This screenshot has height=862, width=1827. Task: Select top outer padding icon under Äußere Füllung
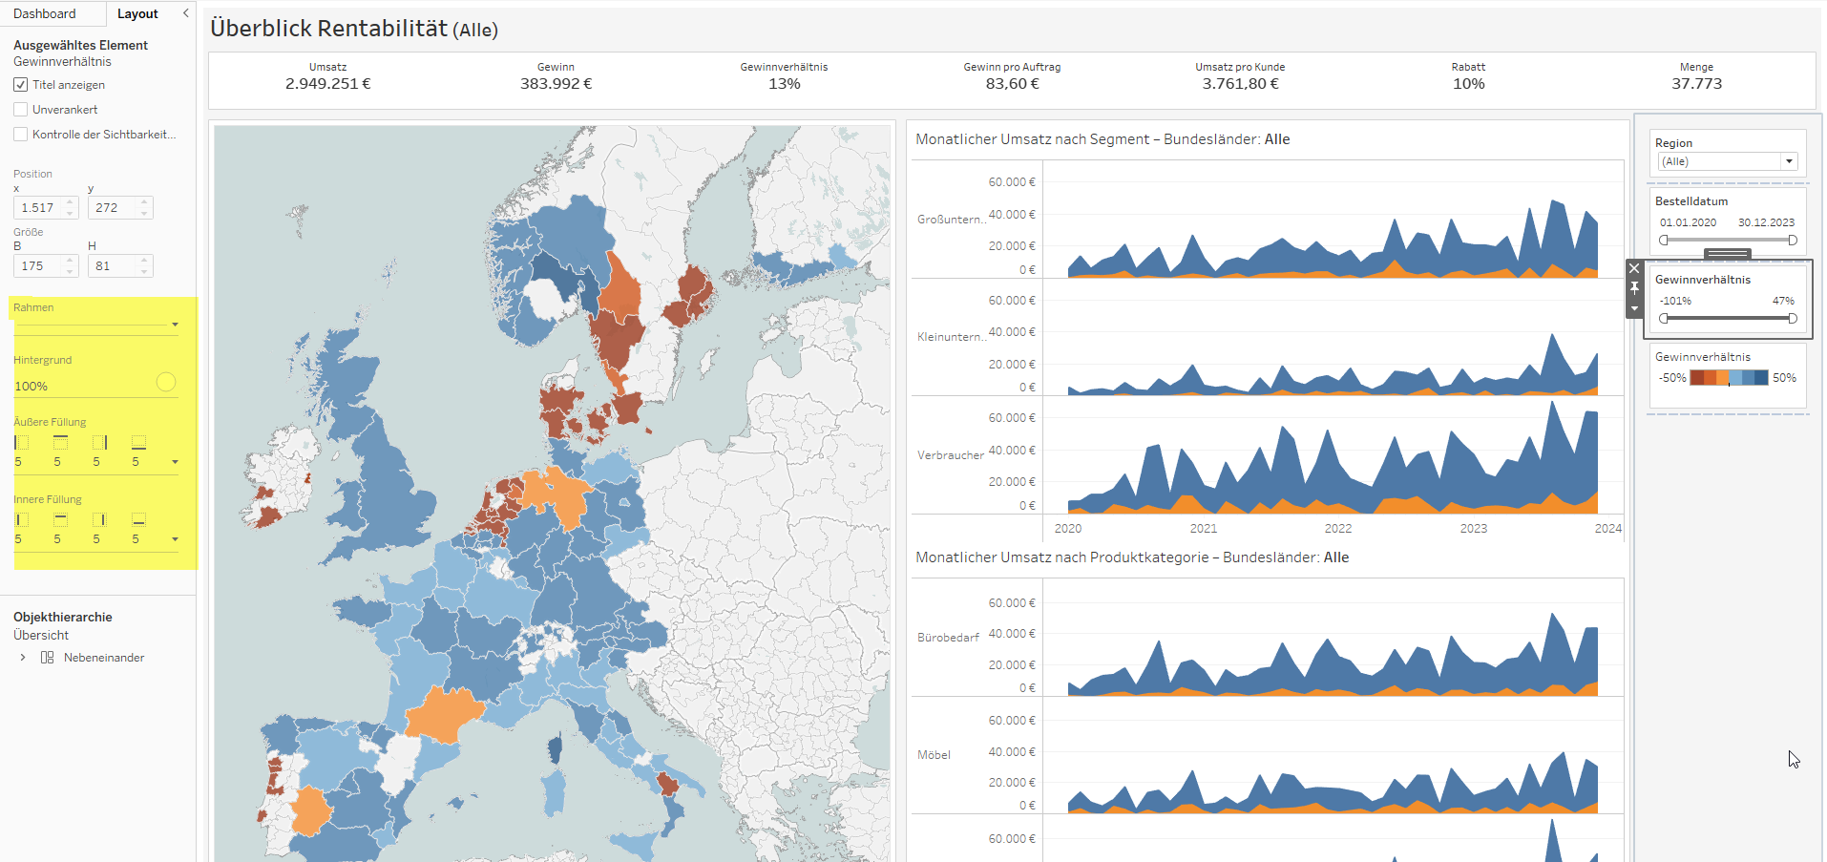[x=61, y=442]
